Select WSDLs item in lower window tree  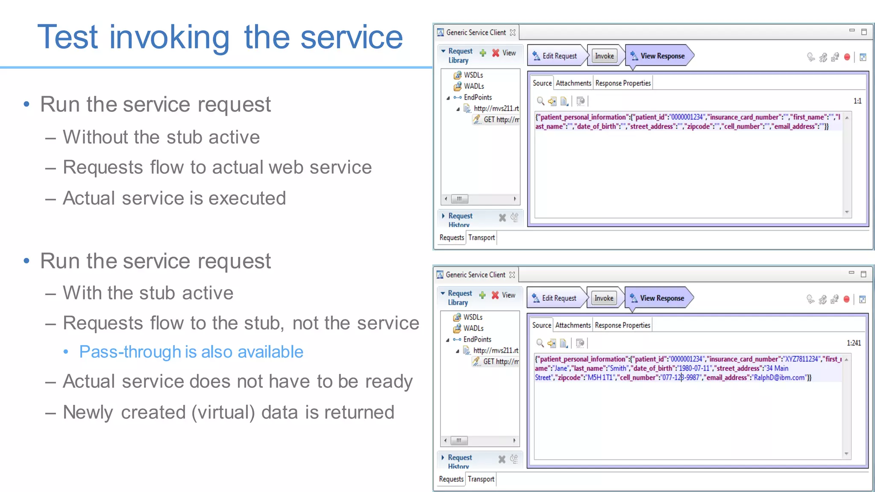pyautogui.click(x=468, y=317)
